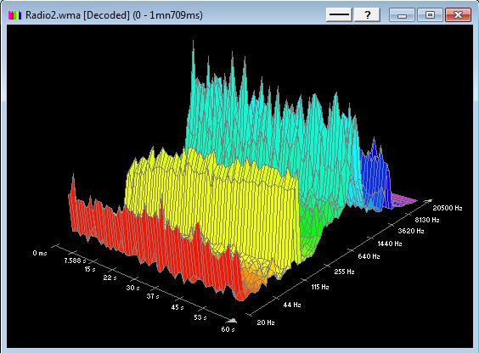Click the horizontal line button in title bar
This screenshot has width=479, height=353.
[339, 14]
